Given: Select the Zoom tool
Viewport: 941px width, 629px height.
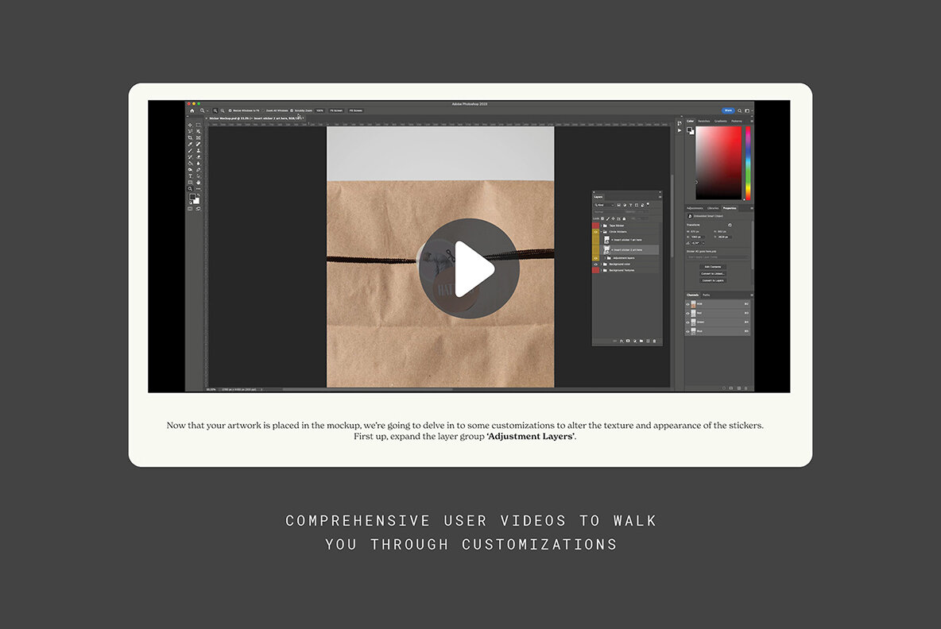Looking at the screenshot, I should (190, 188).
